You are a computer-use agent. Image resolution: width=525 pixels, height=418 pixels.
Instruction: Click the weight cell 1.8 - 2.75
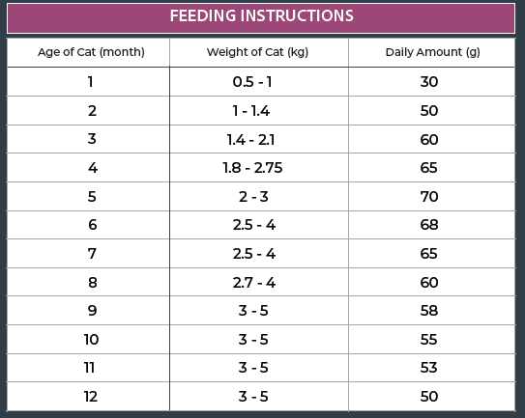(259, 168)
